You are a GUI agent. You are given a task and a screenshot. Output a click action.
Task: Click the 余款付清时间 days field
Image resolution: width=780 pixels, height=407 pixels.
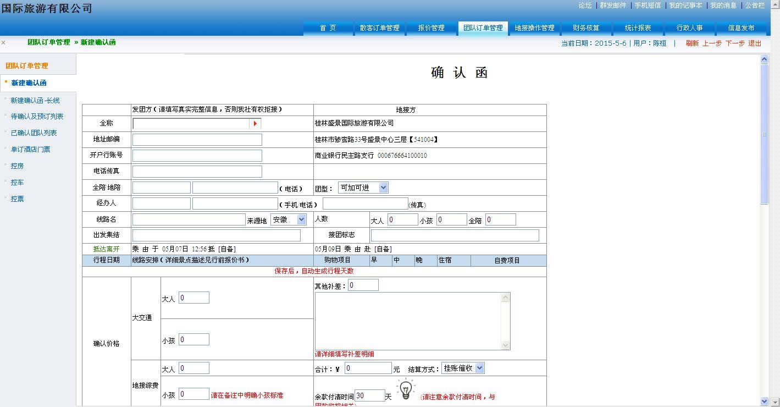click(369, 395)
